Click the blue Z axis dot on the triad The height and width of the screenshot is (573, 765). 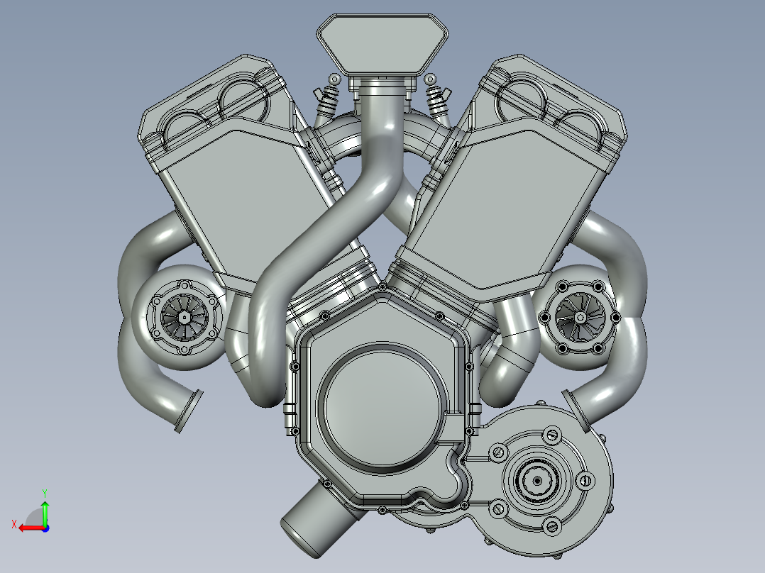45,528
